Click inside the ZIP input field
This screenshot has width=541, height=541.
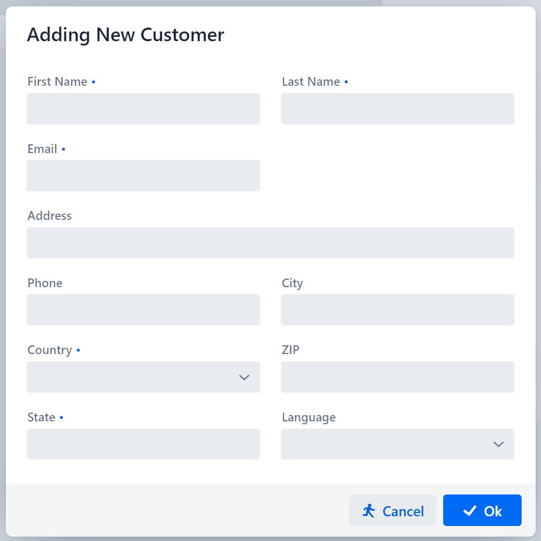tap(397, 377)
